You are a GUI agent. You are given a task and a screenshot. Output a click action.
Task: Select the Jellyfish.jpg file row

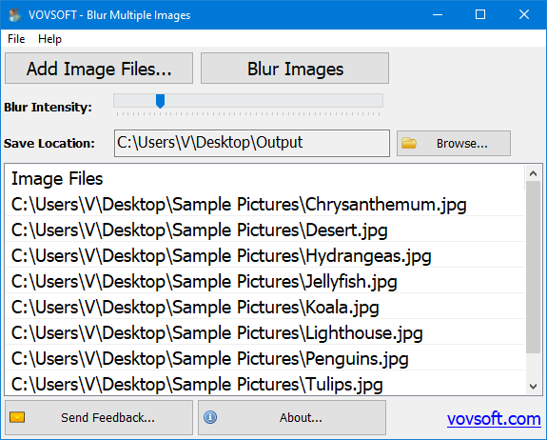(x=264, y=282)
